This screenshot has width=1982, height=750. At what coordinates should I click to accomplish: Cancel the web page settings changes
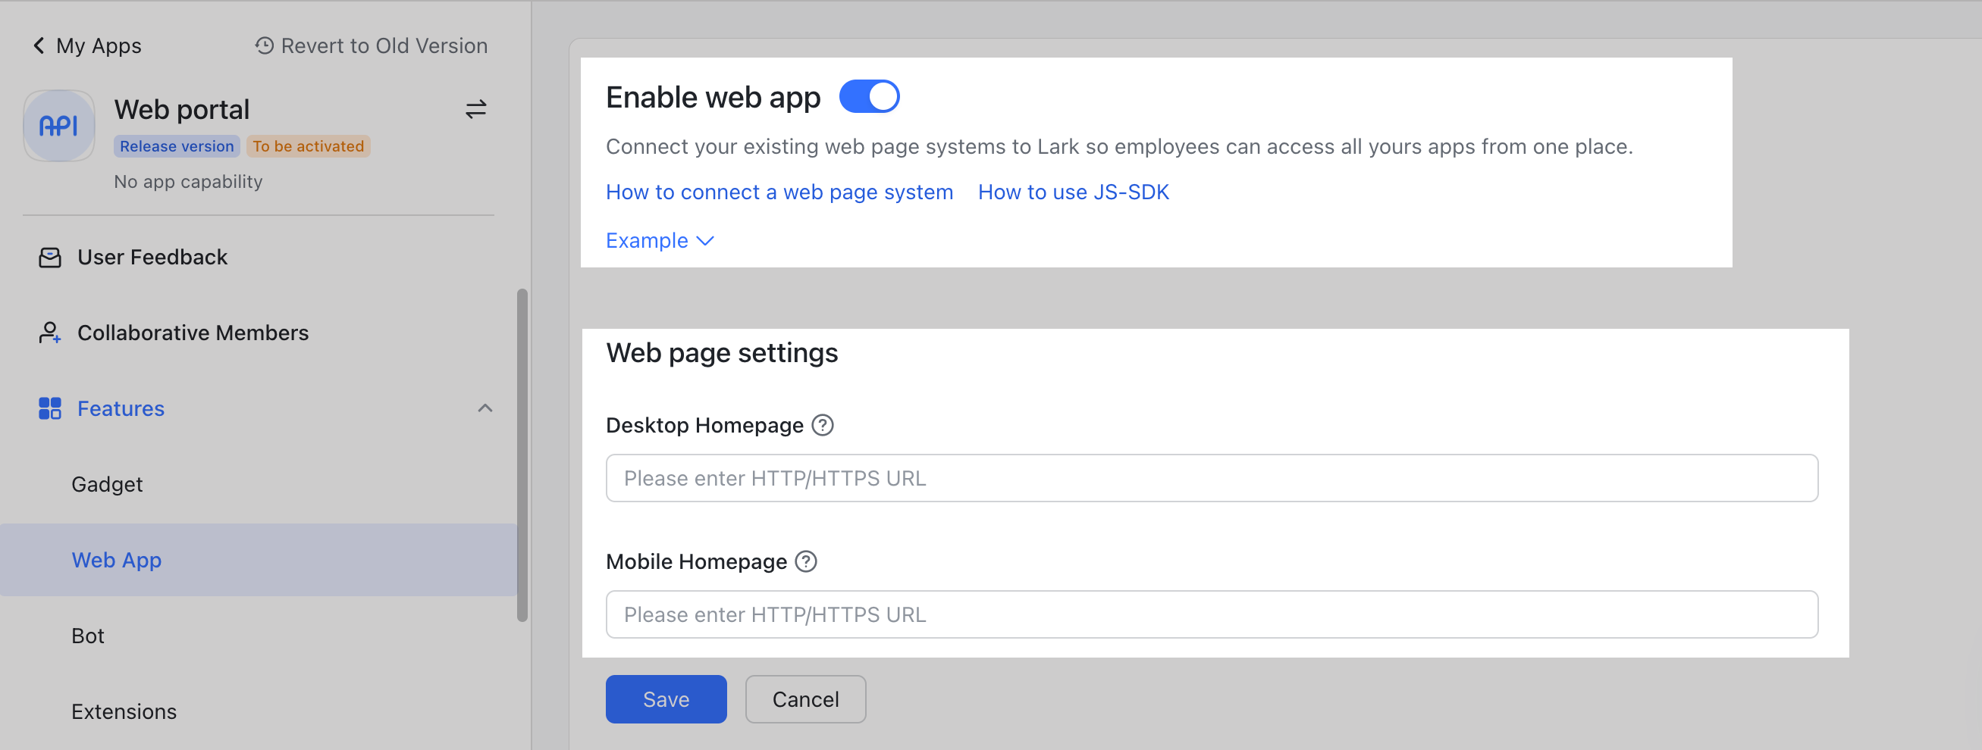pos(804,698)
